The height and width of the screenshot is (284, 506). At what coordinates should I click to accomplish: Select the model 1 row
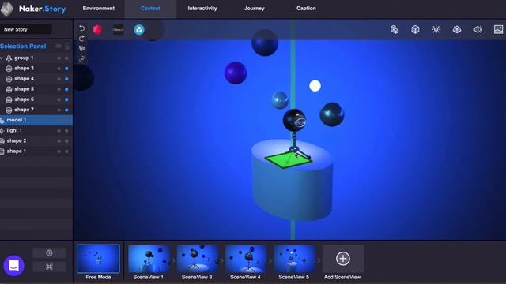pos(36,120)
